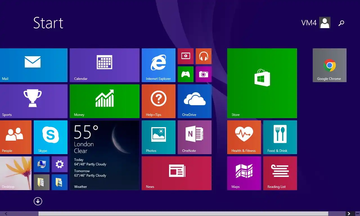Screen dimensions: 360x216
Task: Open the Weather tile showing London
Action: pos(105,155)
